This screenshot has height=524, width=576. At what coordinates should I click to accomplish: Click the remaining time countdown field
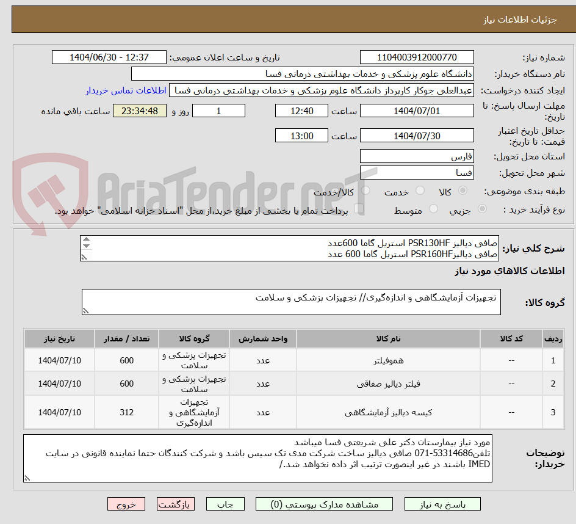click(140, 111)
